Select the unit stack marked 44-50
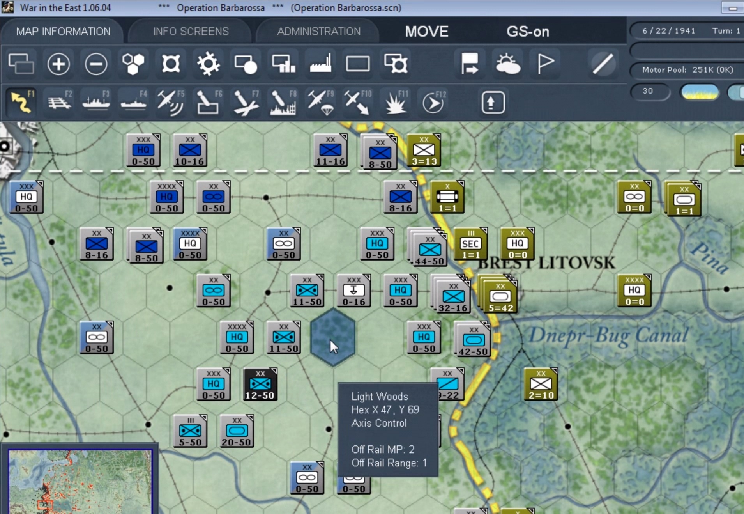Screen dimensions: 744x514 [x=428, y=247]
